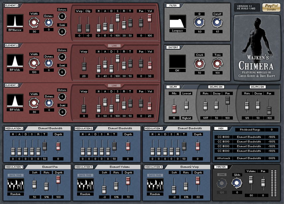Screen dimensions: 284x204
Task: Click the Element 1 Width knob
Action: 34,23
